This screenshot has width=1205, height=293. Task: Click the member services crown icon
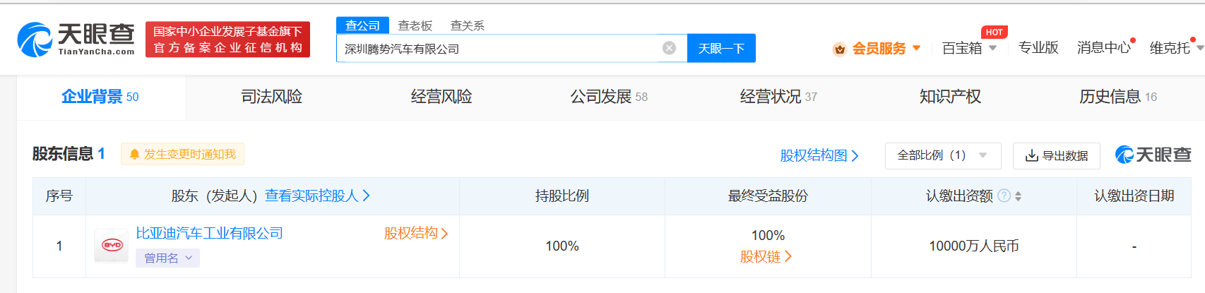click(839, 49)
